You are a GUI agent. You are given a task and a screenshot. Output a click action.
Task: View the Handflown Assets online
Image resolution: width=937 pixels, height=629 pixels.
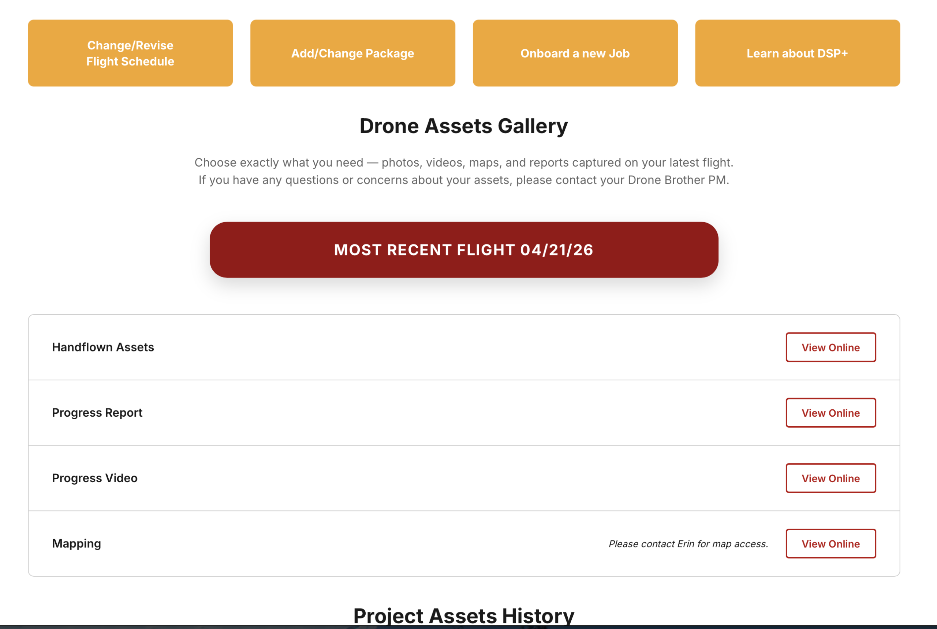[x=830, y=347]
